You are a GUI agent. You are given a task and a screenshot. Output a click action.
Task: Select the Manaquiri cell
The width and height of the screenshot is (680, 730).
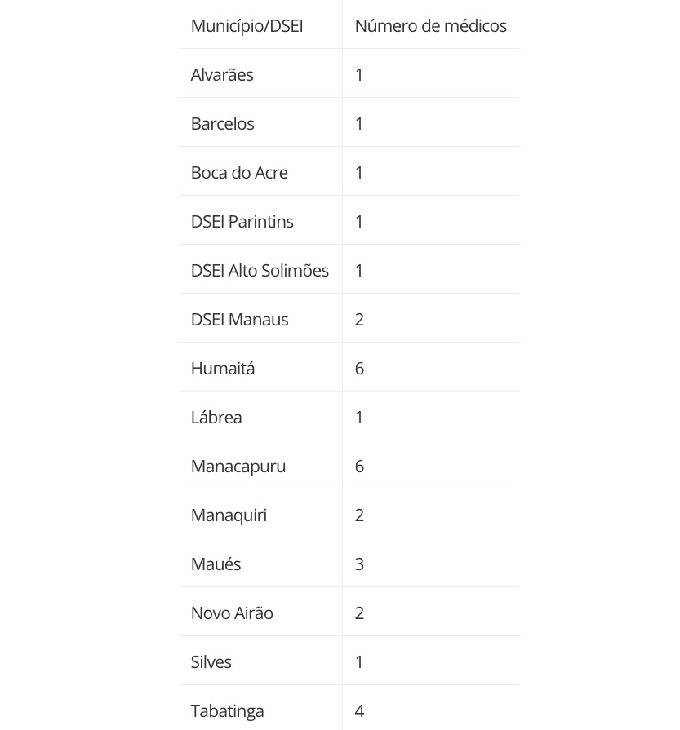pyautogui.click(x=229, y=515)
